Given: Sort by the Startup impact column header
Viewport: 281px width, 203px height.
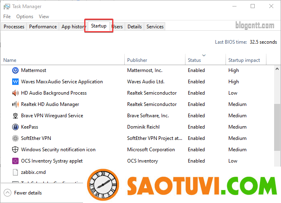Looking at the screenshot, I should [x=246, y=59].
